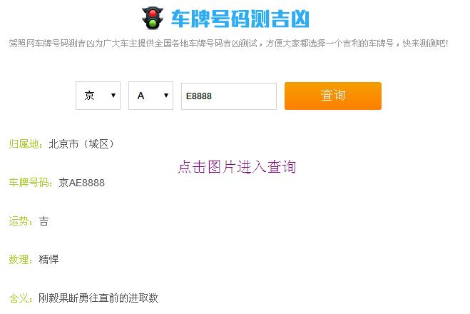Focus the plate number field containing E8888

[229, 96]
